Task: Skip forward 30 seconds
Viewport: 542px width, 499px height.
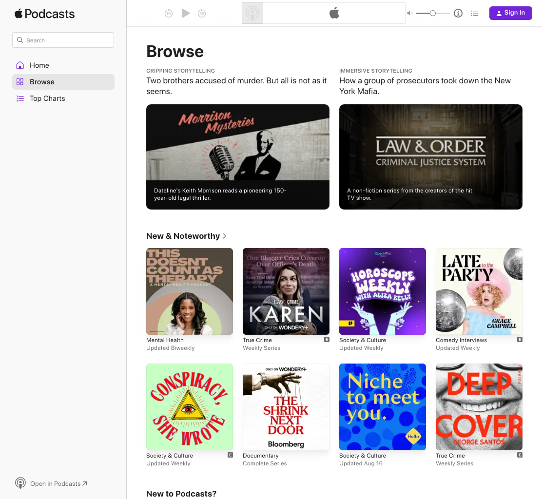Action: [x=202, y=14]
